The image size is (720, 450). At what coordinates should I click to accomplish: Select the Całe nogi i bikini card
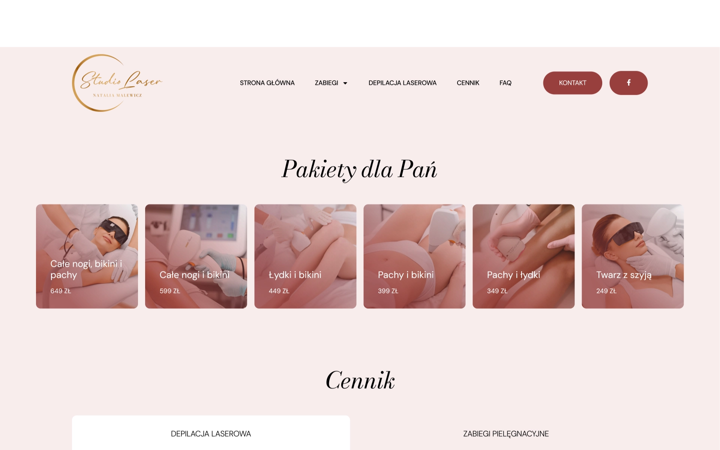[196, 256]
